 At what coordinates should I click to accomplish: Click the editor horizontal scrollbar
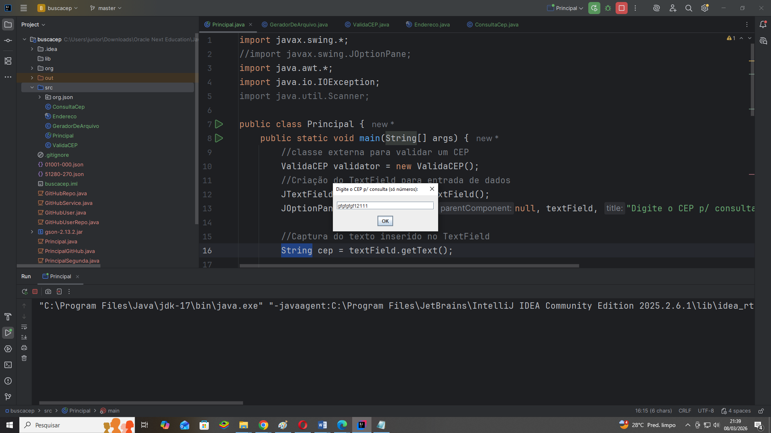tap(409, 266)
